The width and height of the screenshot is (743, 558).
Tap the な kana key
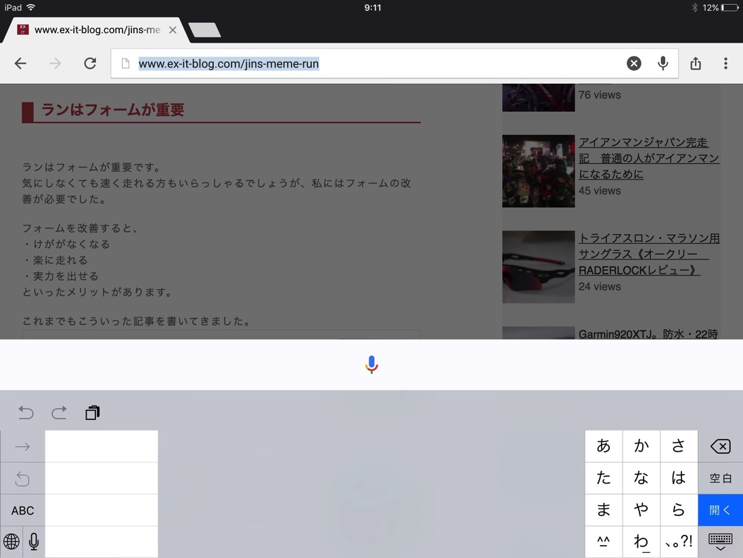pyautogui.click(x=641, y=478)
